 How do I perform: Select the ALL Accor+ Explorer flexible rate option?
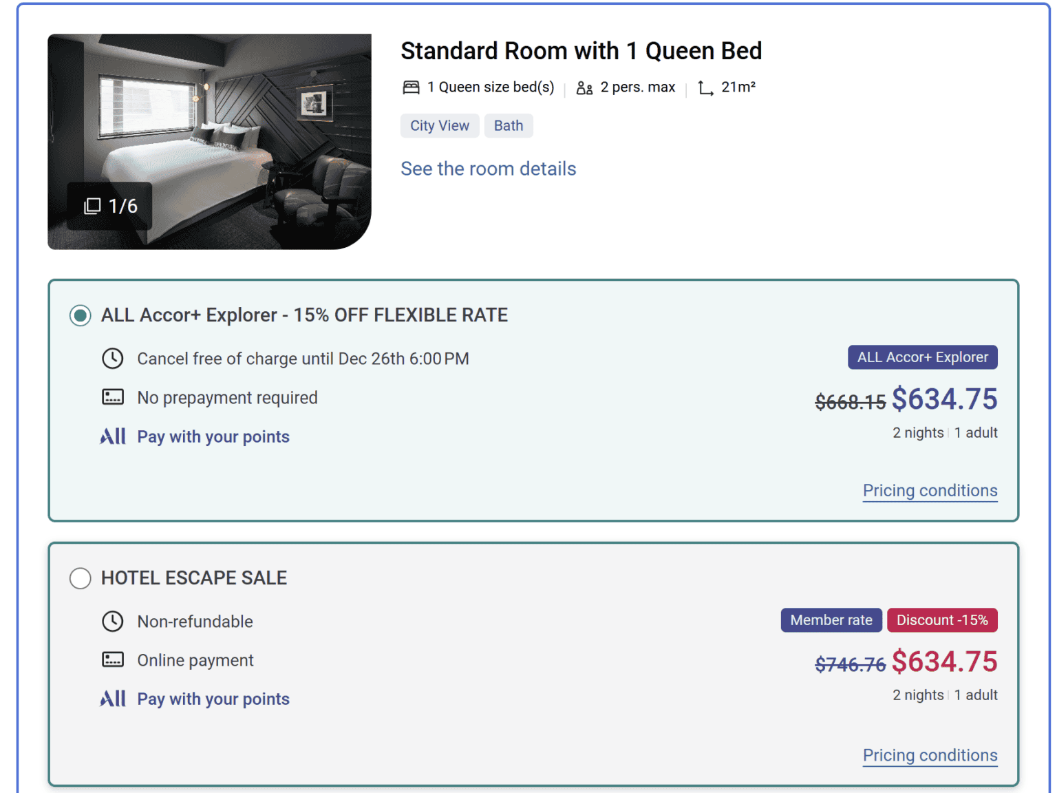[80, 315]
